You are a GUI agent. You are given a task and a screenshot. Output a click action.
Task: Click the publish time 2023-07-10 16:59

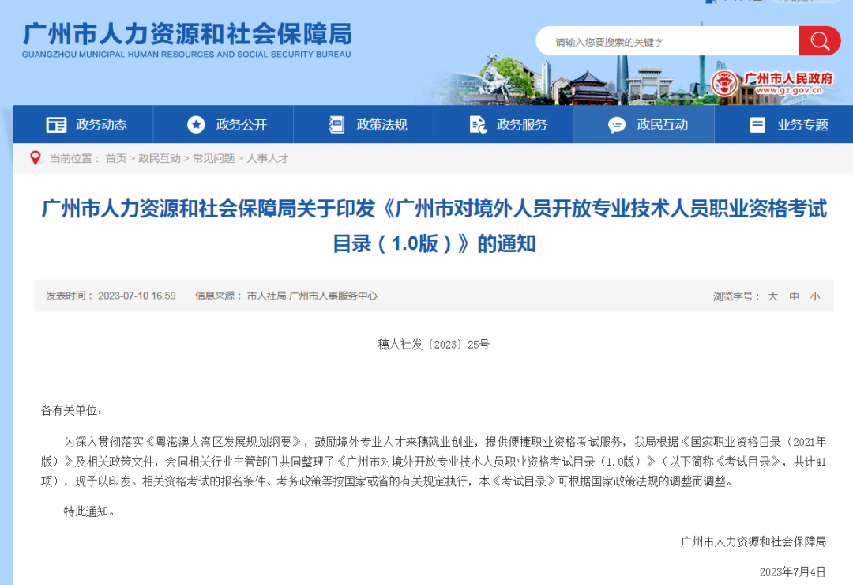(137, 296)
